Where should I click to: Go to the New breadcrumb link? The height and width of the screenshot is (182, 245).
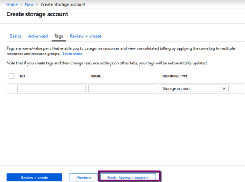coord(29,4)
